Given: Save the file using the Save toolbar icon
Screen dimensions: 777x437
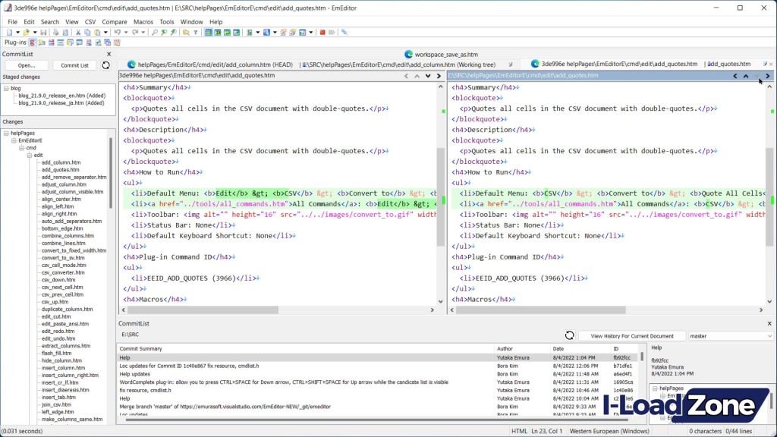Looking at the screenshot, I should pos(44,33).
